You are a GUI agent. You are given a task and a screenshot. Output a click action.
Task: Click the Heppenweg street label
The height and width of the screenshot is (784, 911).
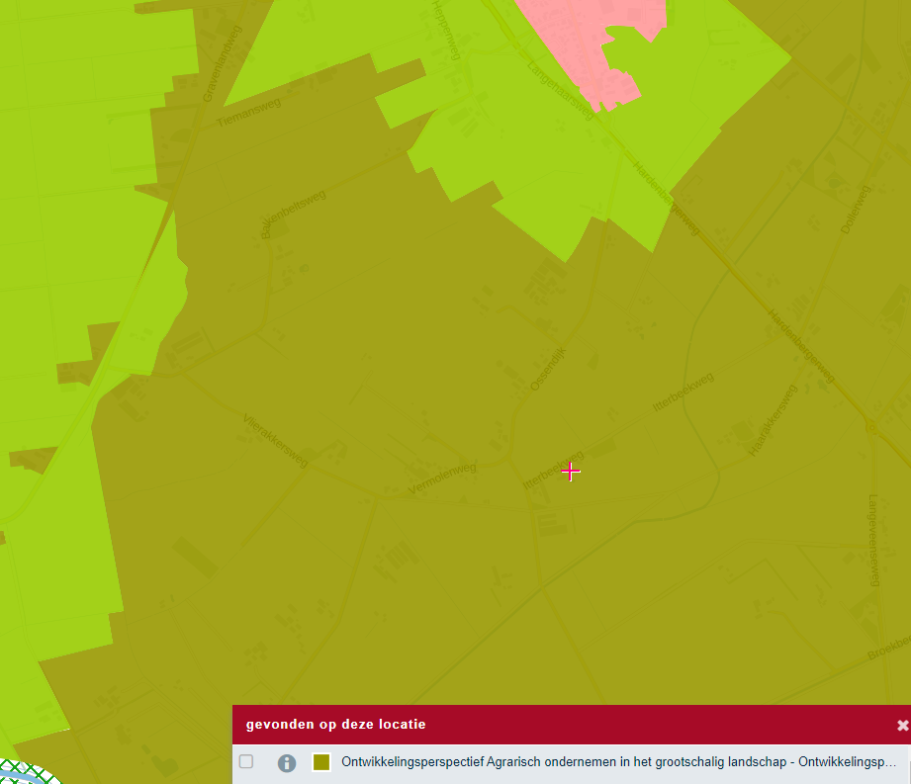(x=446, y=31)
